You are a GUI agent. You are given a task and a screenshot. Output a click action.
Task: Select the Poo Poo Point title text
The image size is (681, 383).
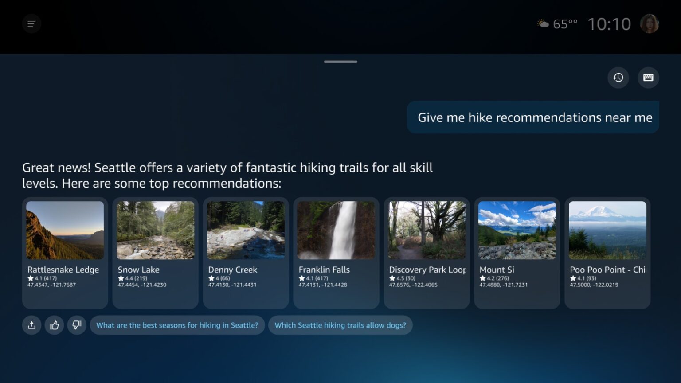click(x=608, y=270)
